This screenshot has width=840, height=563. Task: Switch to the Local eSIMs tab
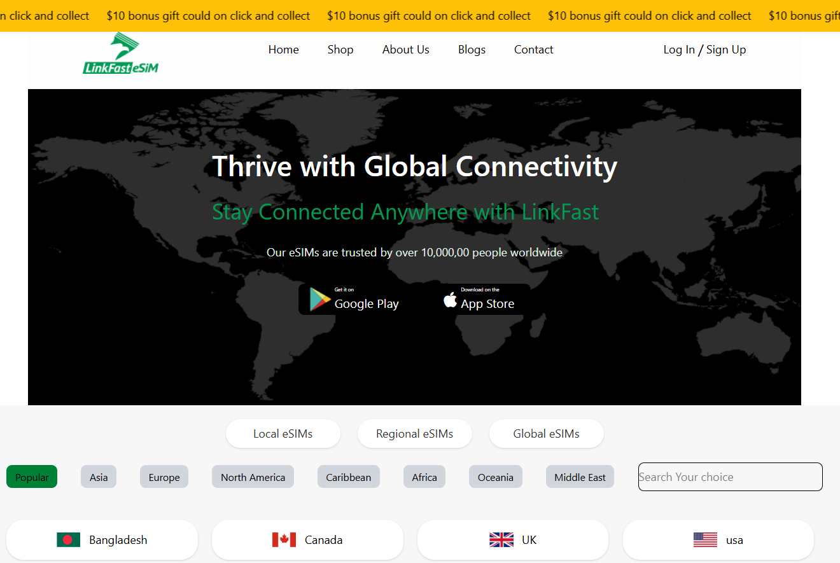point(283,434)
